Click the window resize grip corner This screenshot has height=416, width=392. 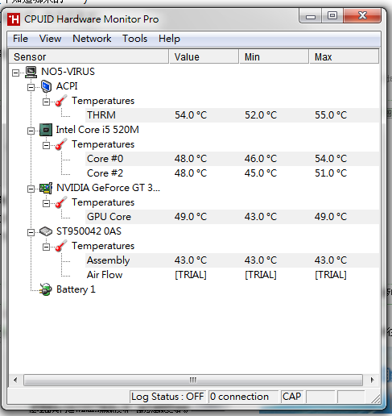[x=375, y=399]
